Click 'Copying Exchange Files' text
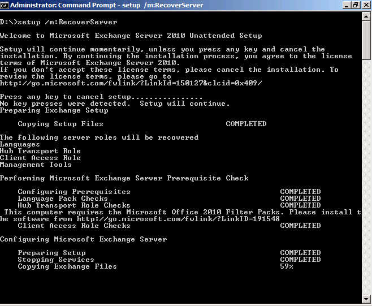 click(x=67, y=266)
